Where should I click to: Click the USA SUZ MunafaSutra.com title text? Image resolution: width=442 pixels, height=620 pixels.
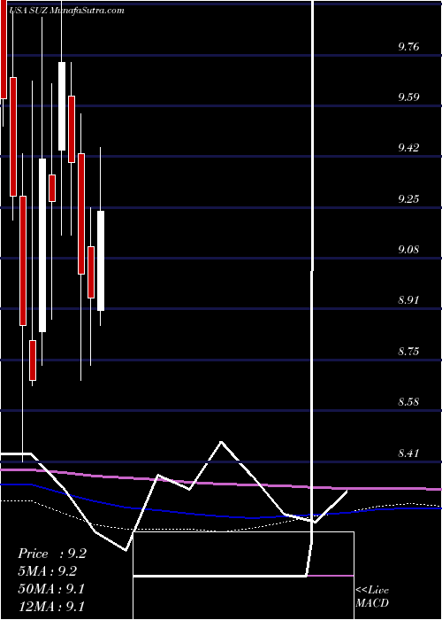(x=66, y=11)
